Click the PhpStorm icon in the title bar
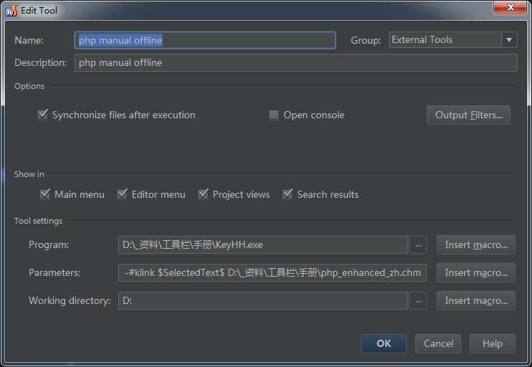This screenshot has height=367, width=532. [11, 11]
